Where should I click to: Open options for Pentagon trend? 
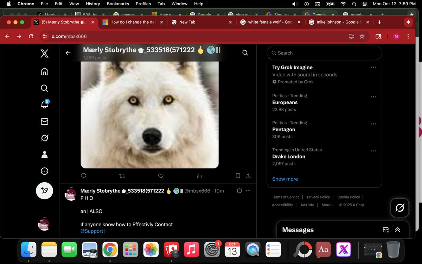tap(373, 124)
